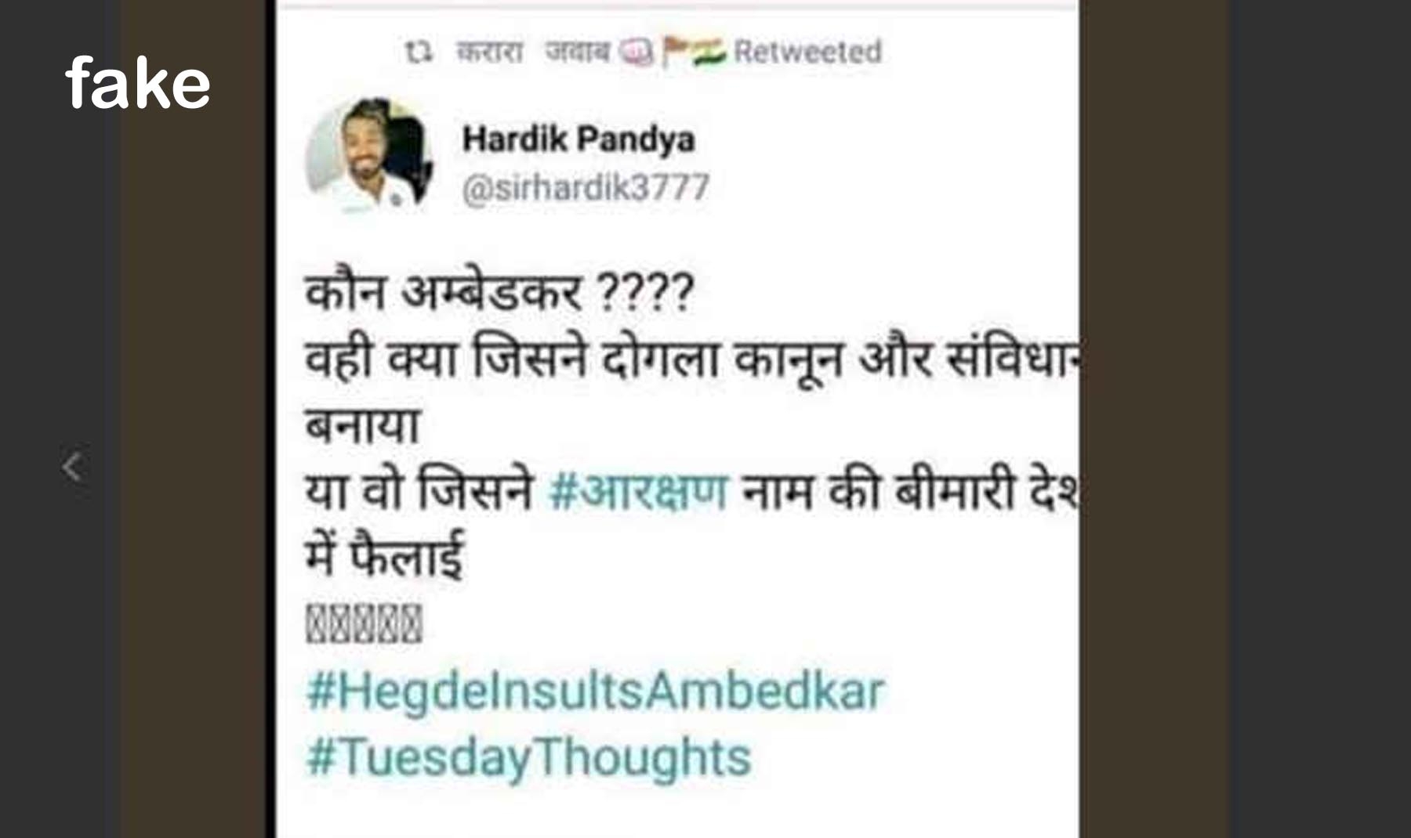Screen dimensions: 1411x838
Task: Click the कौन अम्बेडकर ???? tweet line
Action: click(x=499, y=293)
